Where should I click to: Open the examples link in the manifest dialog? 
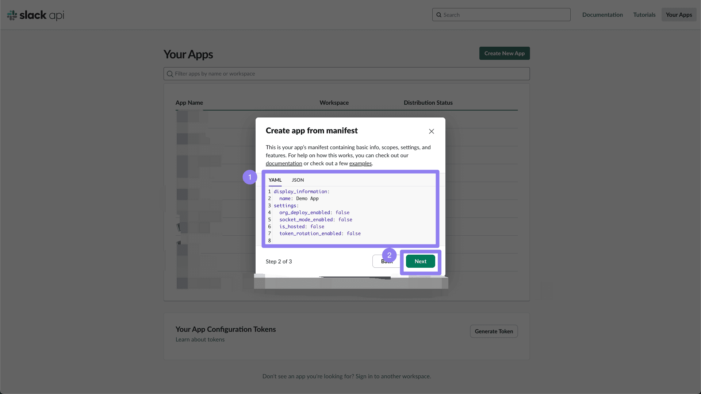[360, 163]
